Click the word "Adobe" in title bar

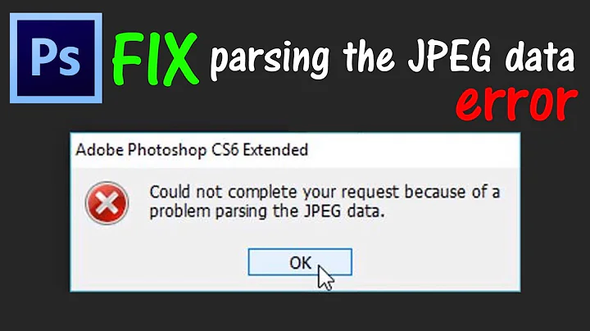pos(100,150)
